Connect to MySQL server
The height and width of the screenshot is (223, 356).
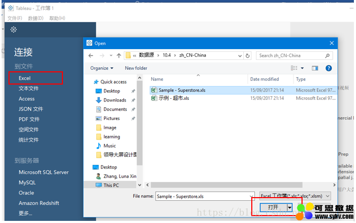28,182
